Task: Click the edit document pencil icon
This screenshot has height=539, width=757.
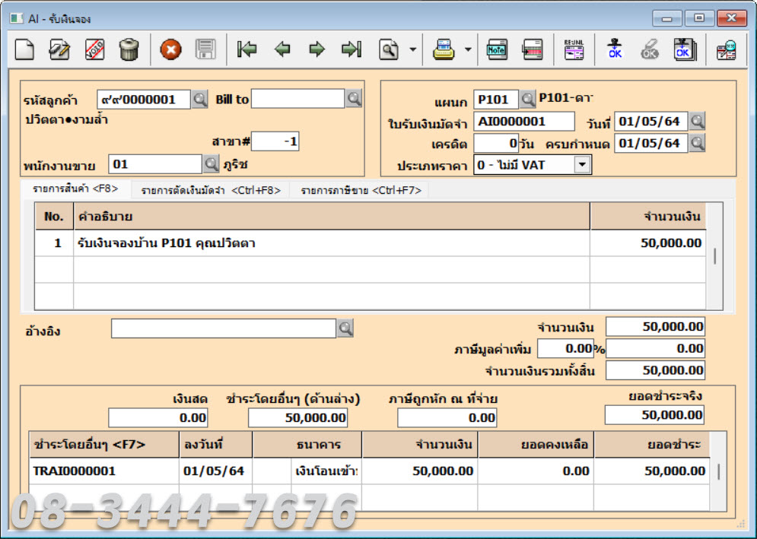Action: point(60,49)
